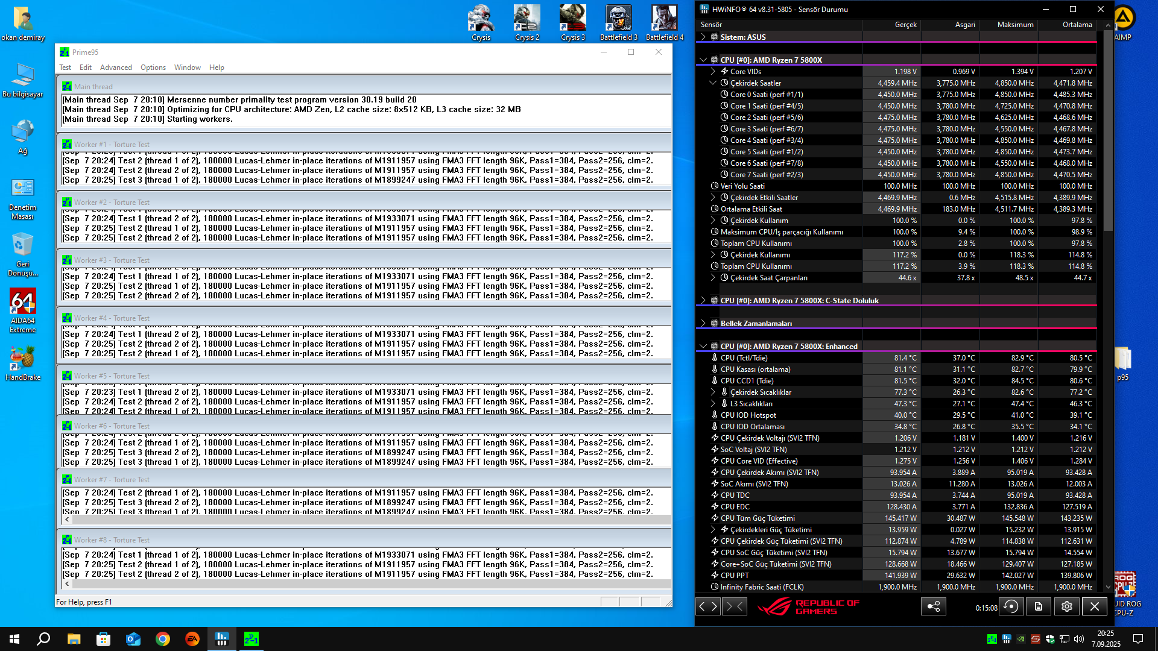Screen dimensions: 1158x651
Task: Select the CPU PPT sensor row
Action: point(896,575)
